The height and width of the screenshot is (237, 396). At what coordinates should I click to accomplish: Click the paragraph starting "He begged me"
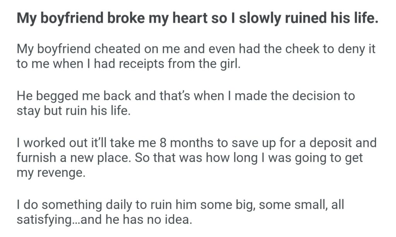click(x=186, y=103)
